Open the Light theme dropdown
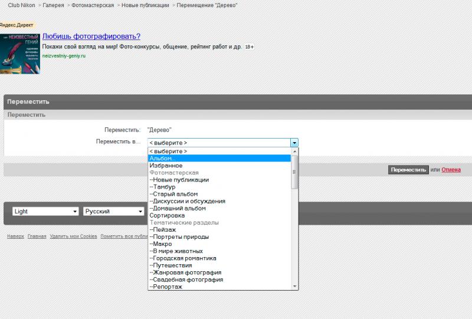Image resolution: width=472 pixels, height=319 pixels. pos(45,211)
